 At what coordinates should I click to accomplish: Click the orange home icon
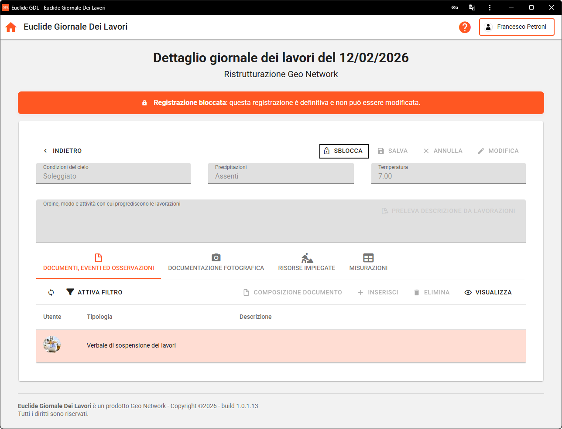[x=11, y=27]
